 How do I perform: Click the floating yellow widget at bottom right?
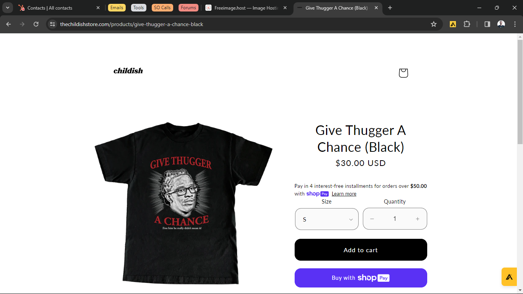click(509, 277)
